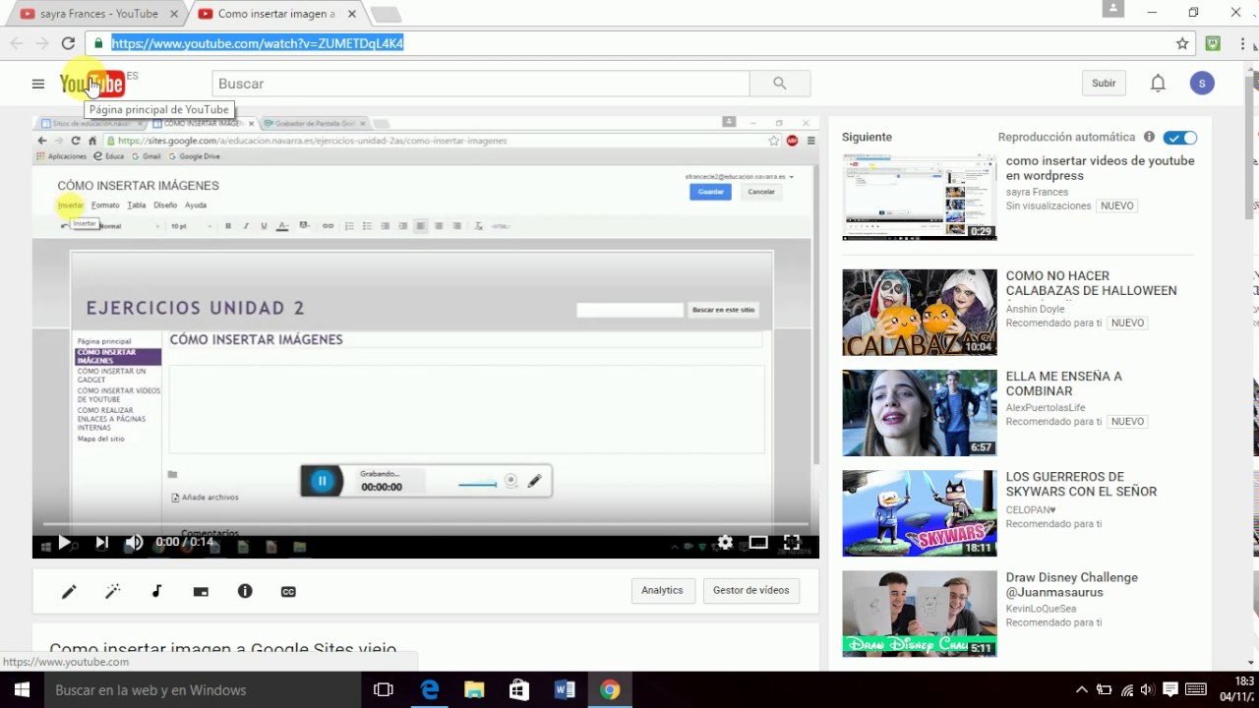Click the 6:57 girl video thumbnail
Viewport: 1259px width, 708px height.
pyautogui.click(x=919, y=412)
